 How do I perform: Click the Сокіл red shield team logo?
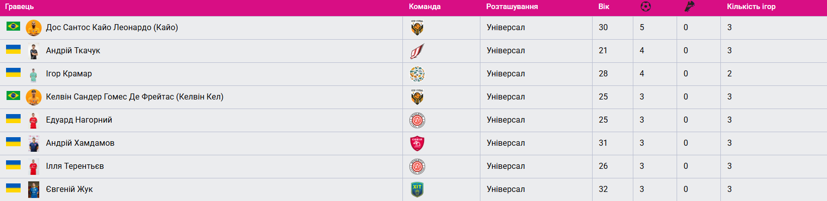(x=417, y=143)
